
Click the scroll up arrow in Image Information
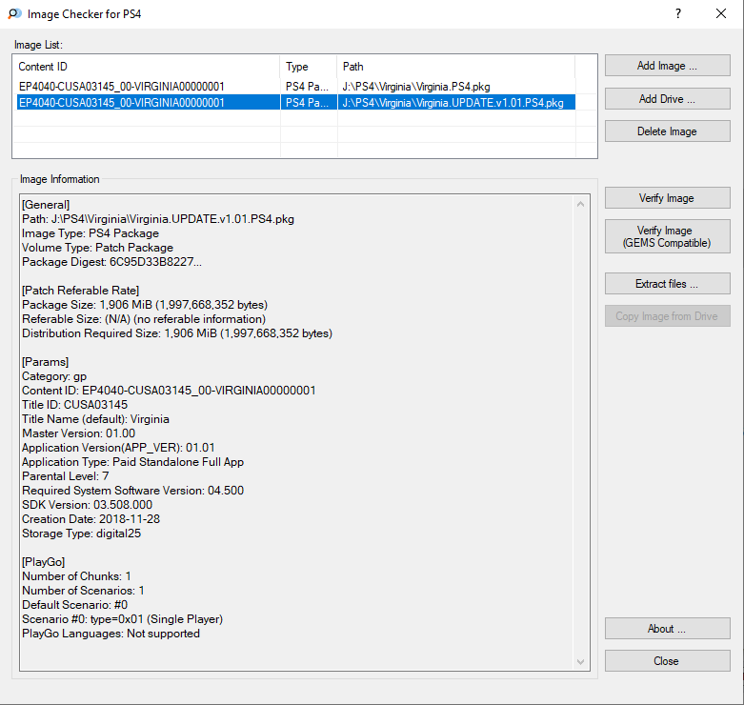580,204
